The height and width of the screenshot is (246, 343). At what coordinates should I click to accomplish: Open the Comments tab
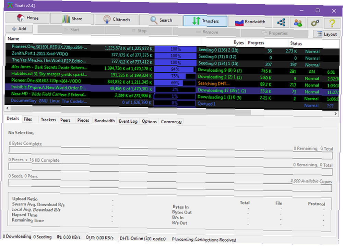[x=171, y=122]
